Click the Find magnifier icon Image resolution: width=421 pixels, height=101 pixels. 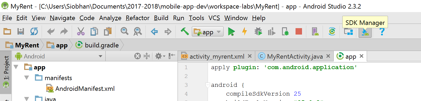pos(124,32)
